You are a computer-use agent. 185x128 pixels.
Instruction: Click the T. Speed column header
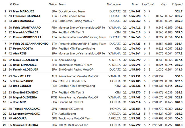[177, 4]
